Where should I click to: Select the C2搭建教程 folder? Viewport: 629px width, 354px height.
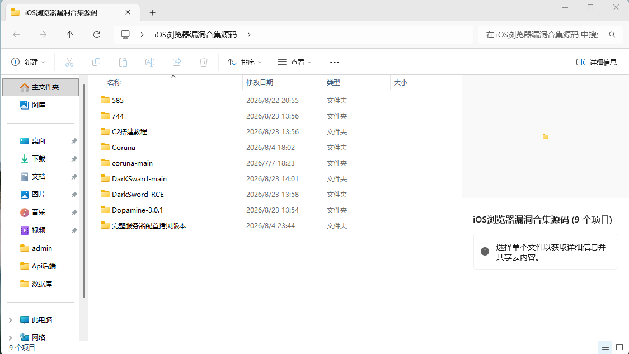(x=130, y=131)
